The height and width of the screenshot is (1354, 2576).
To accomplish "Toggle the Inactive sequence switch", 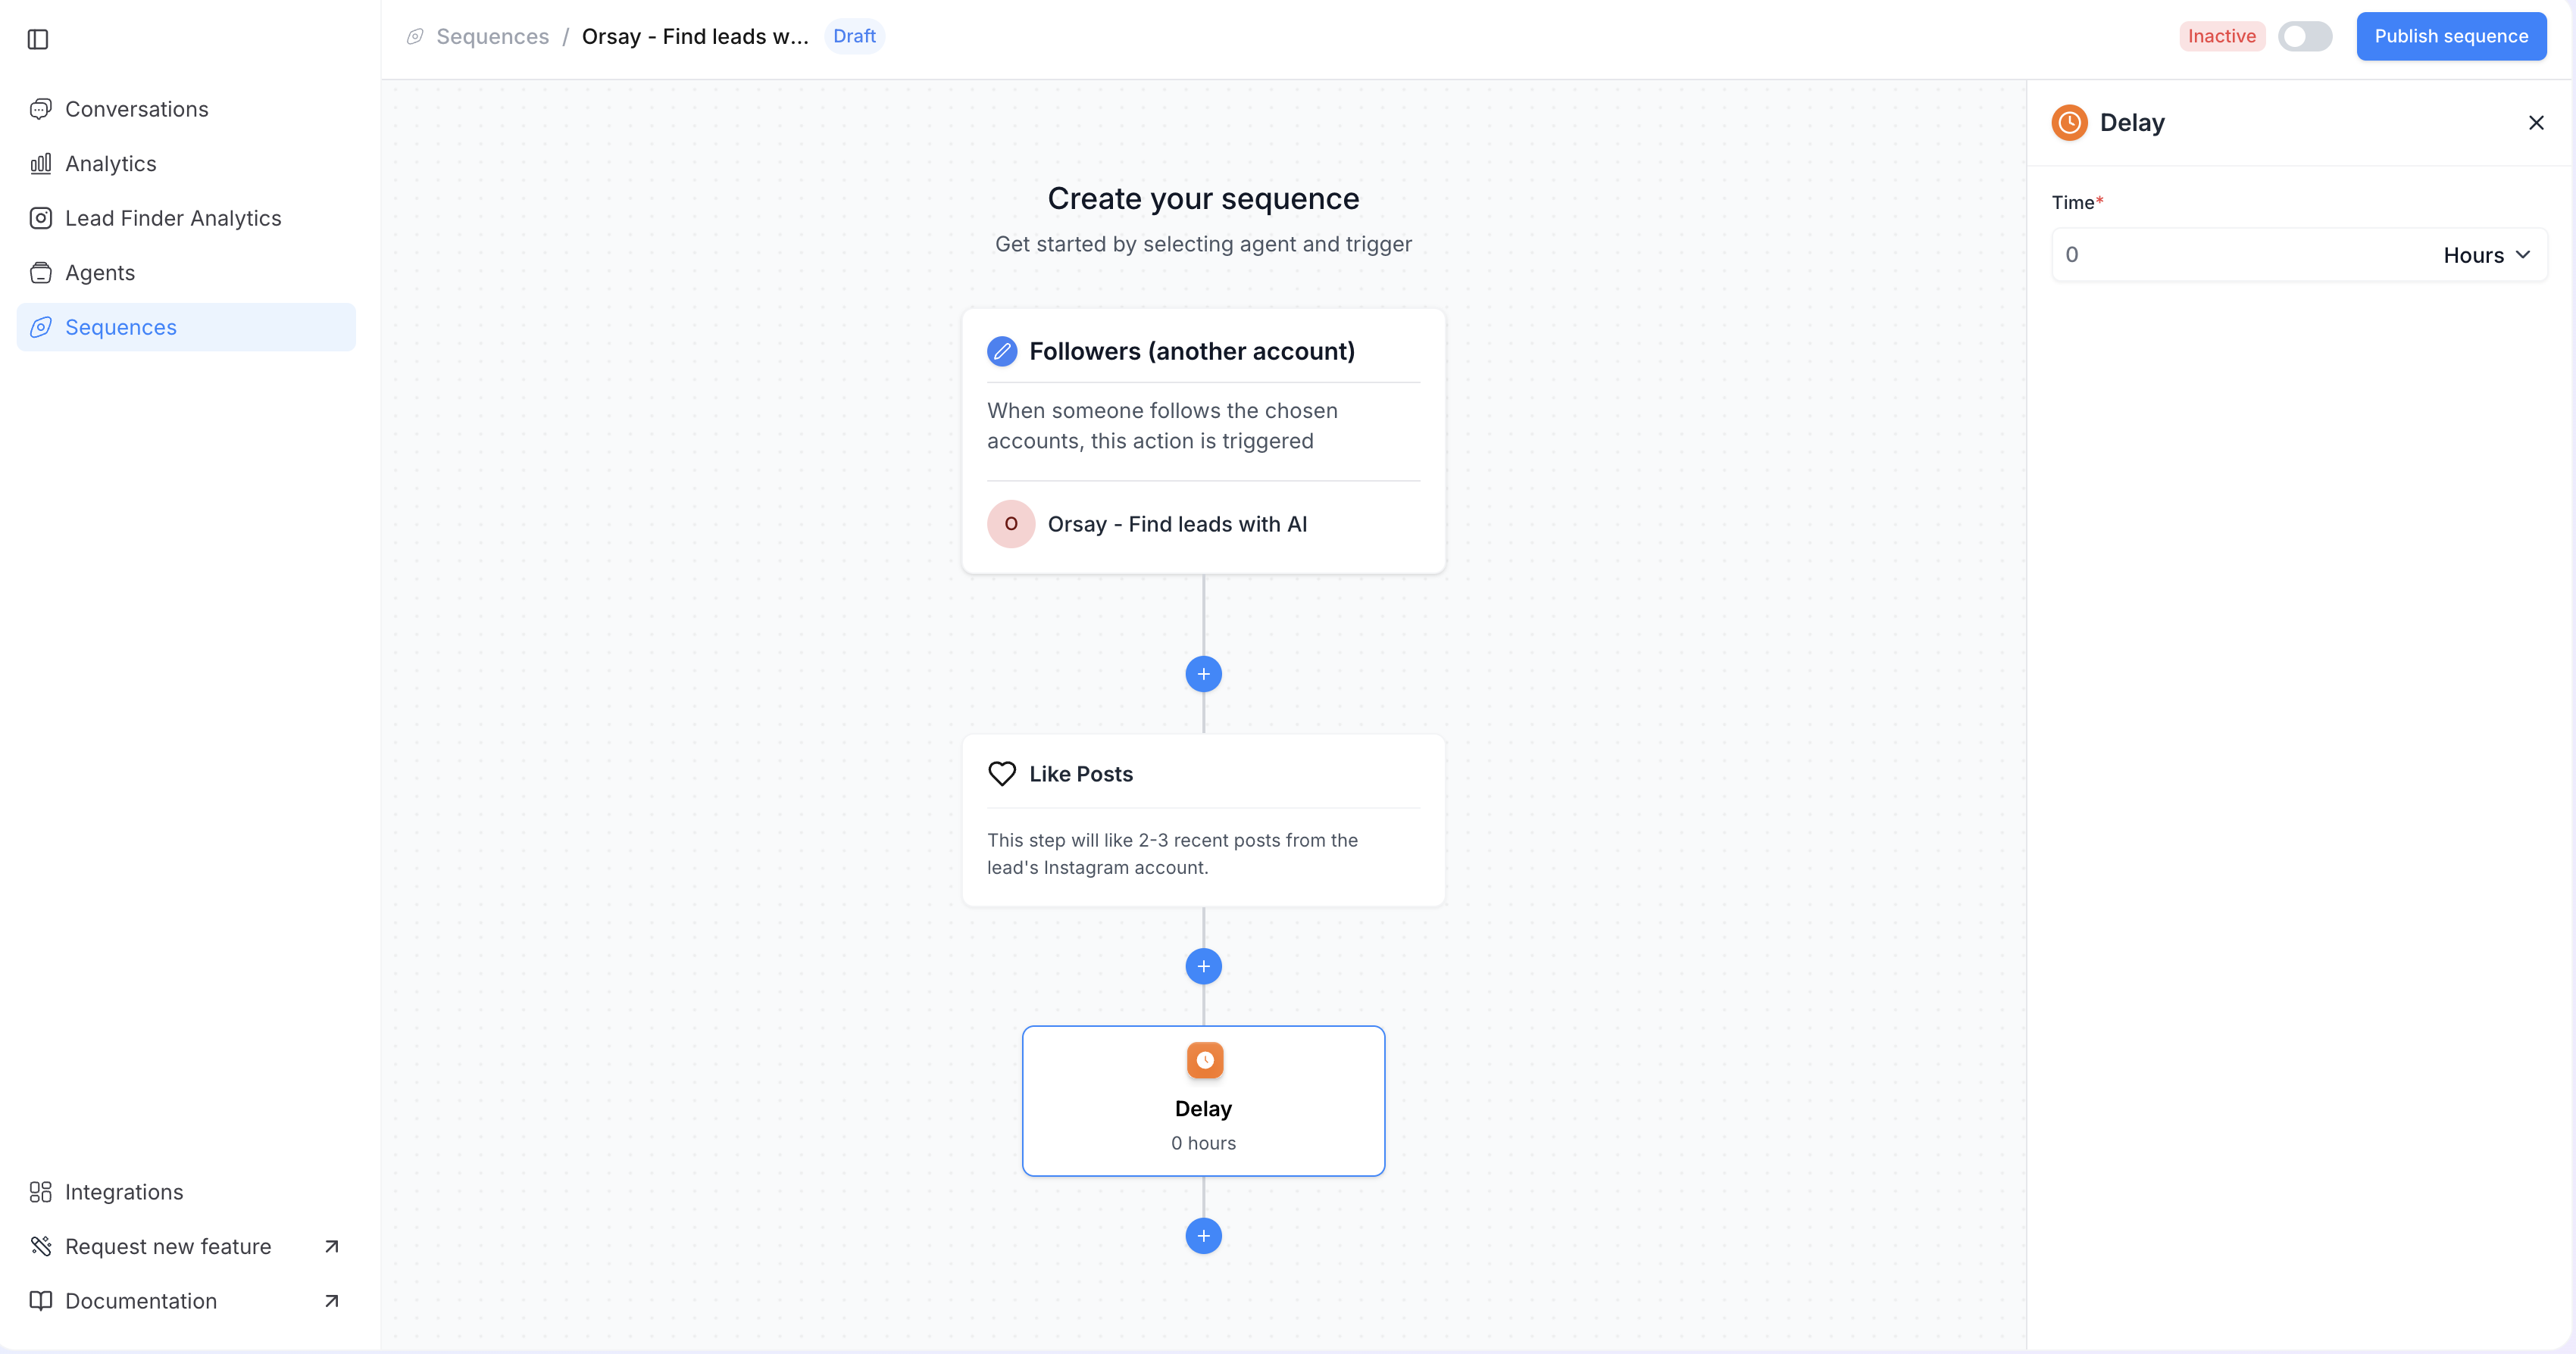I will coord(2304,36).
